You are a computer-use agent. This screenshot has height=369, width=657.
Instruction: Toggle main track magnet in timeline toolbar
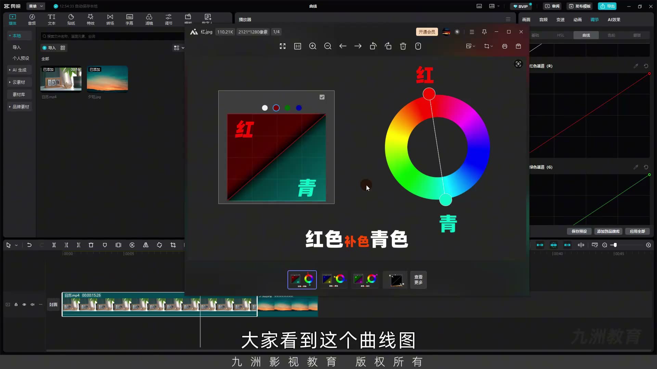pos(540,245)
